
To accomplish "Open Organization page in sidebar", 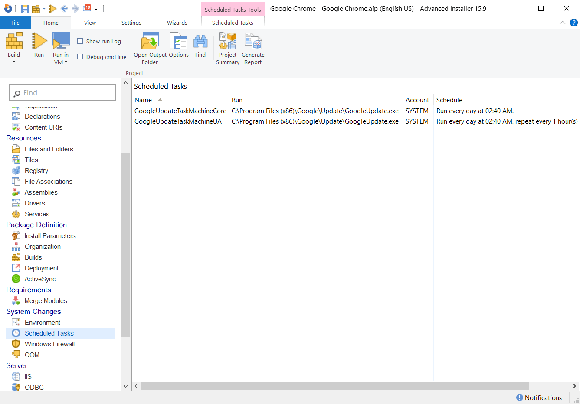I will pyautogui.click(x=43, y=246).
